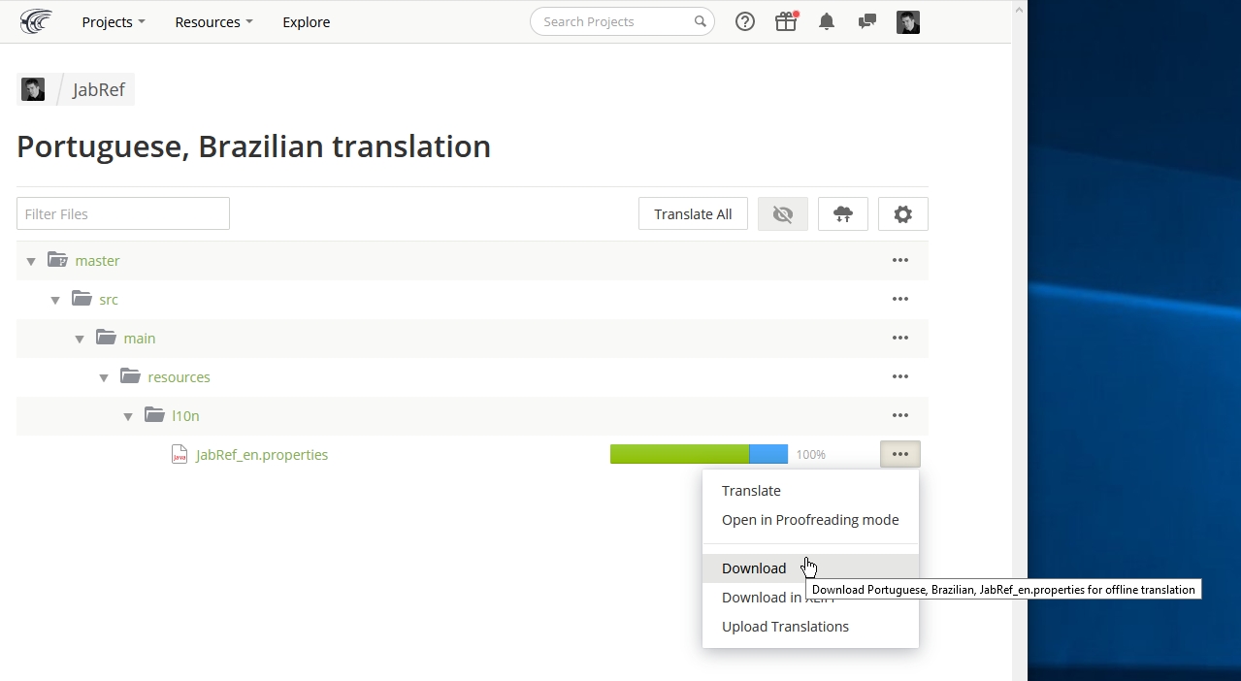Open the Projects dropdown menu
Viewport: 1241px width, 681px height.
pyautogui.click(x=113, y=22)
